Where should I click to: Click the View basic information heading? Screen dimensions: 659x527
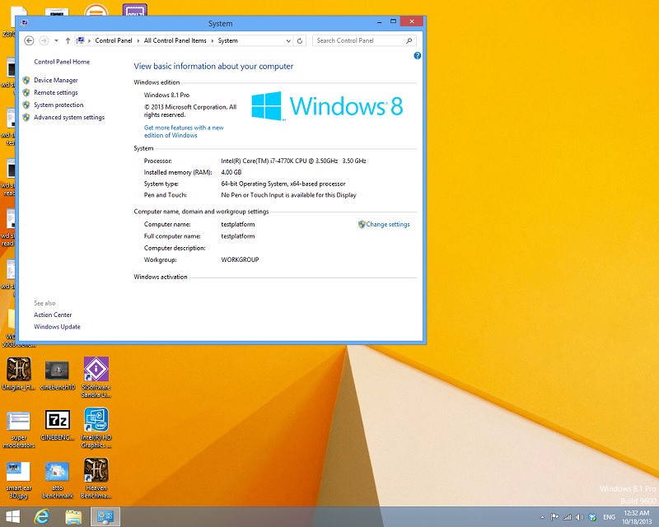pyautogui.click(x=213, y=66)
